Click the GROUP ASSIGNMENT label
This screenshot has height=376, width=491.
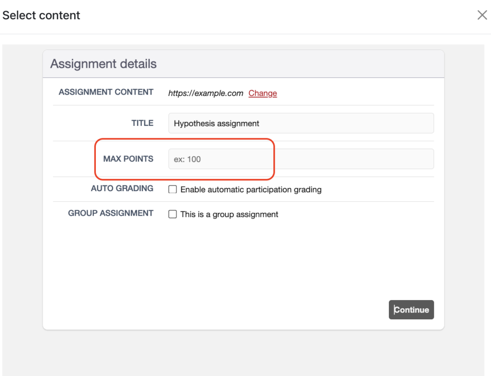pyautogui.click(x=111, y=213)
